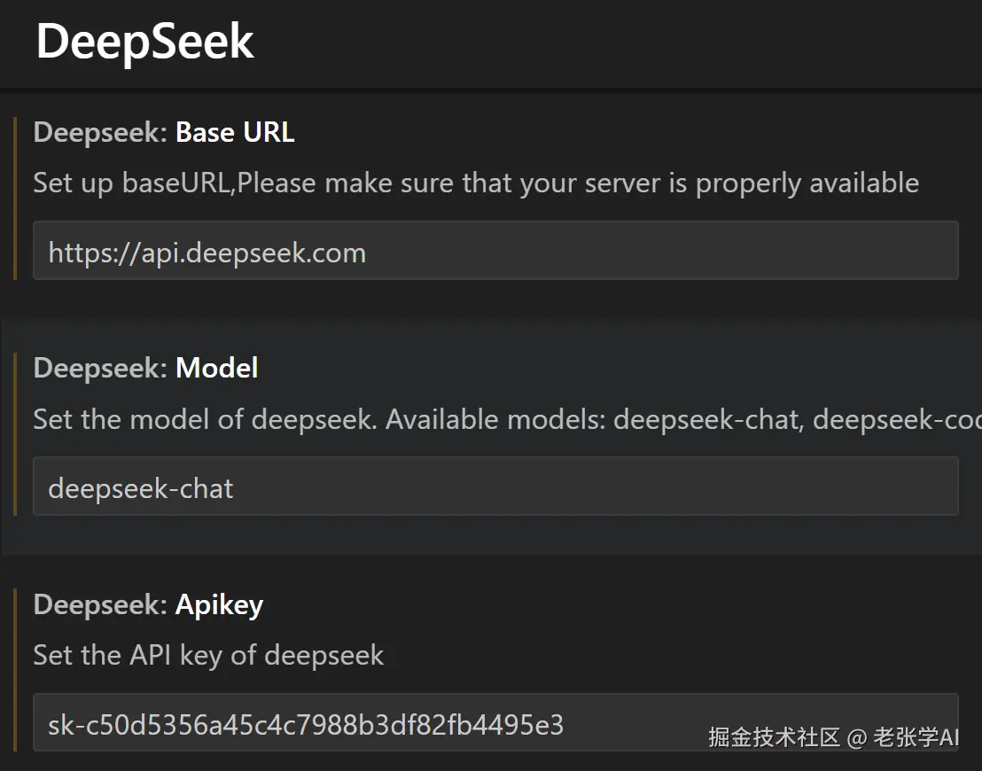Click the modified indicator bar beside Apikey
The image size is (982, 771).
pos(15,671)
